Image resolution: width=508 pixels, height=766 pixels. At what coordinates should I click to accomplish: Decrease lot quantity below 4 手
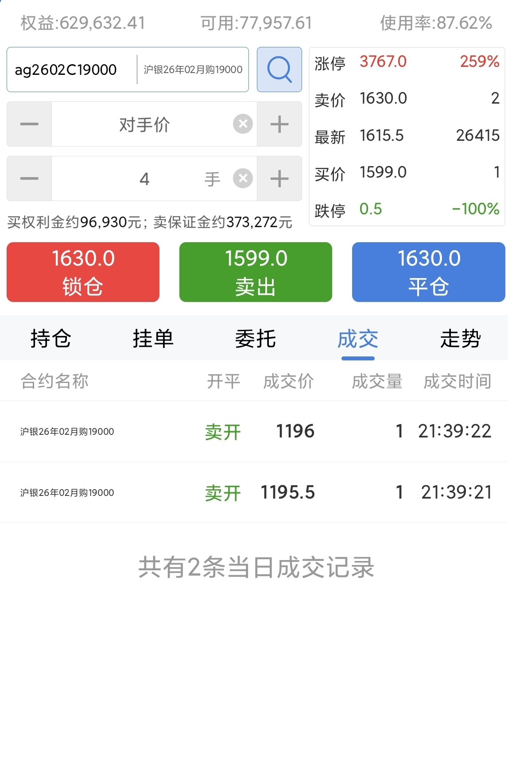pyautogui.click(x=29, y=178)
